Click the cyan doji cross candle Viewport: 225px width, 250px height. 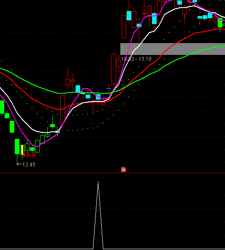coord(108,88)
